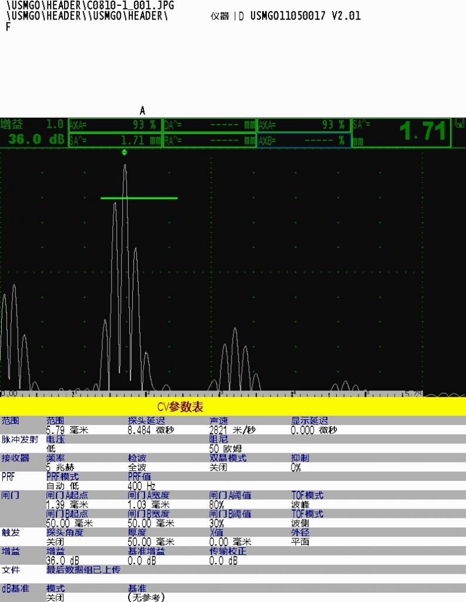The image size is (466, 602).
Task: Click the 最后数据组已上传 file status
Action: point(83,569)
